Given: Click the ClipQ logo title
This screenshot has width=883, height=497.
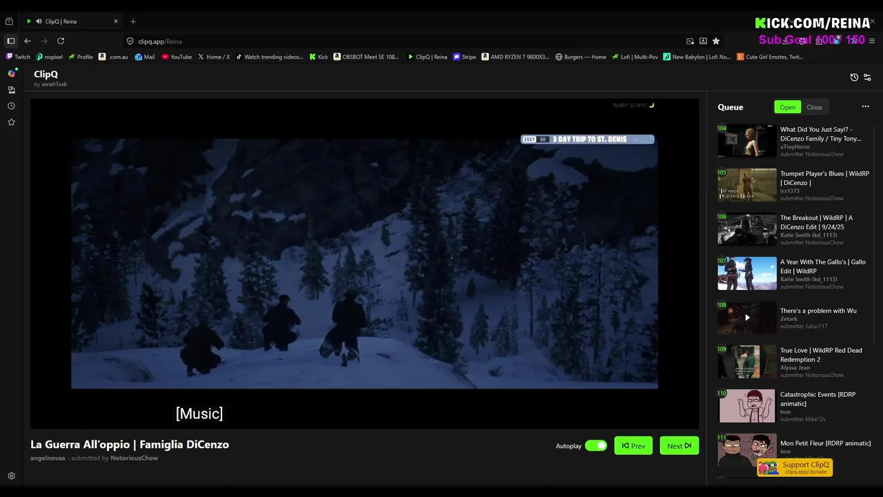Looking at the screenshot, I should [x=46, y=74].
